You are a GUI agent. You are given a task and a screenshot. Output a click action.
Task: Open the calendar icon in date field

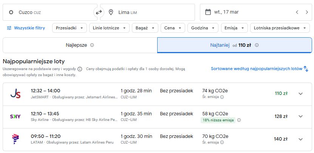(x=208, y=12)
